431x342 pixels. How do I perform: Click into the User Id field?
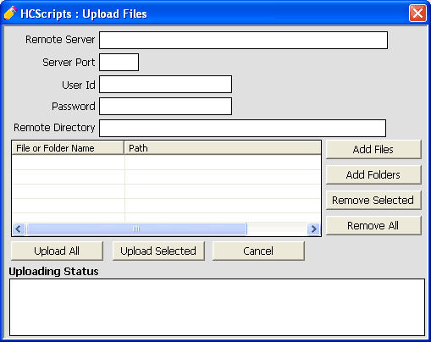pyautogui.click(x=165, y=84)
